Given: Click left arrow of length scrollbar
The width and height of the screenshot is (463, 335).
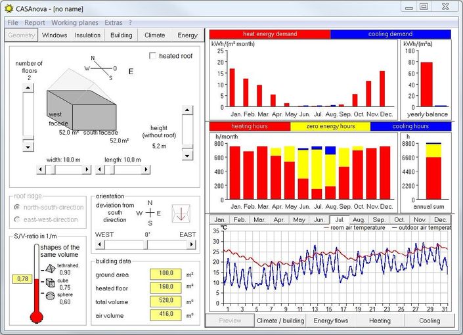Looking at the screenshot, I should pos(100,169).
